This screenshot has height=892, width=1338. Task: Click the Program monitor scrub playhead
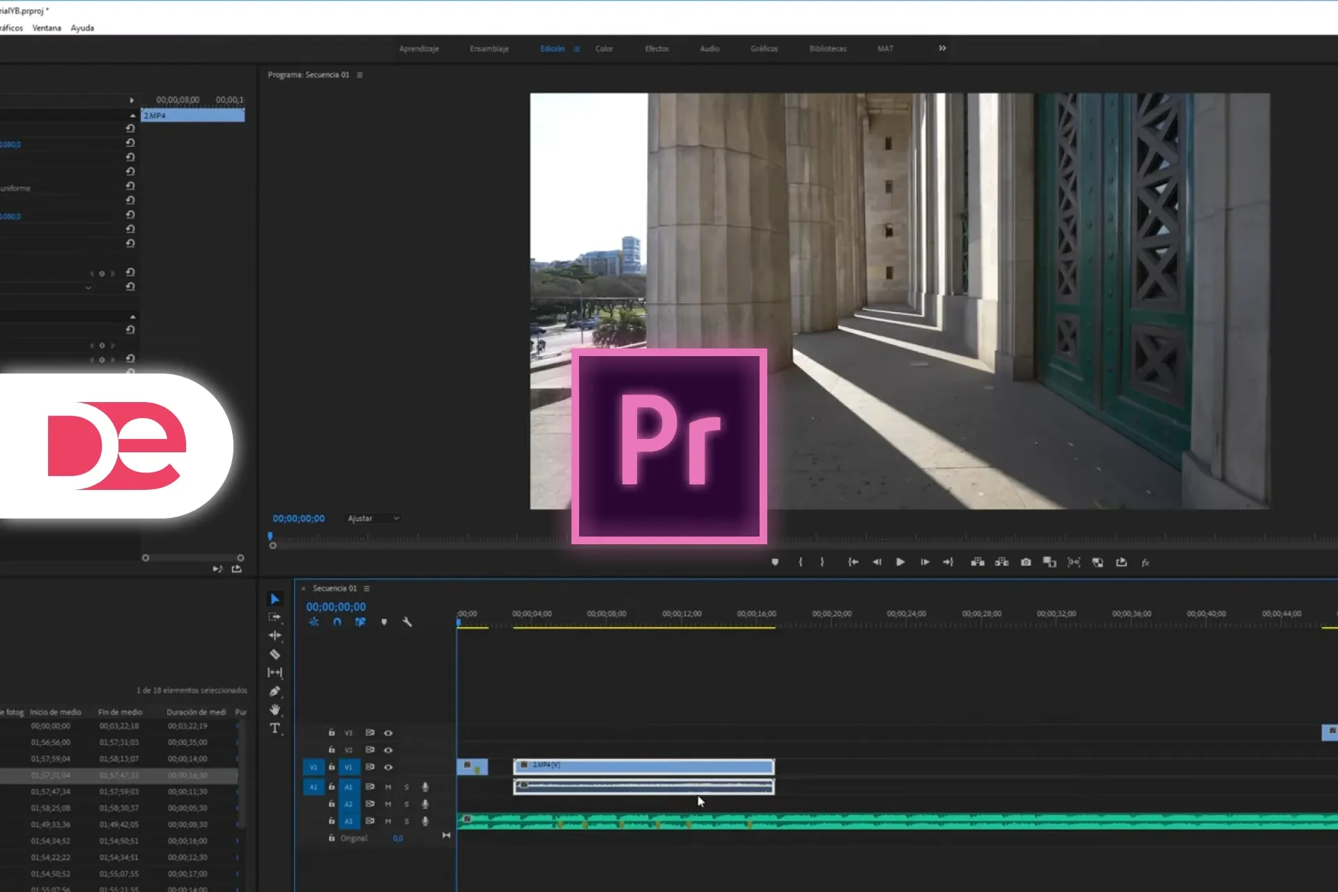click(x=270, y=537)
